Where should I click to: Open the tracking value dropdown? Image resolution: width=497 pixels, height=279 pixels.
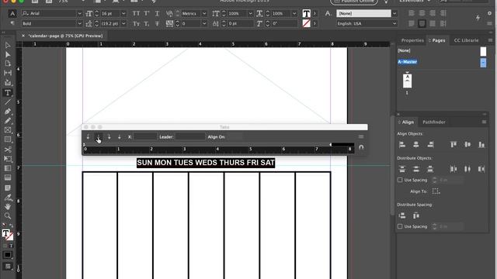tap(204, 24)
